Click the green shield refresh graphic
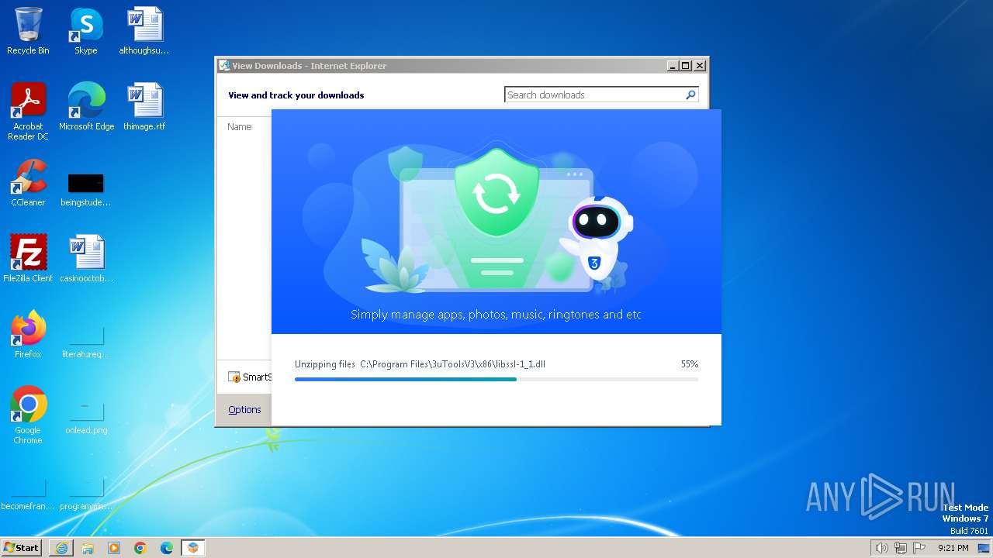This screenshot has height=558, width=993. (x=496, y=194)
